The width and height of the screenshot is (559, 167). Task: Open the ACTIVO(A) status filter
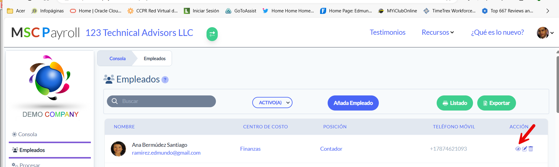pyautogui.click(x=272, y=103)
